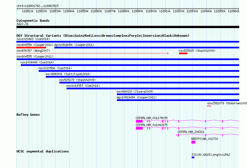Click the %ID:90.6615|Length:1542 duplication label

[x=211, y=155]
